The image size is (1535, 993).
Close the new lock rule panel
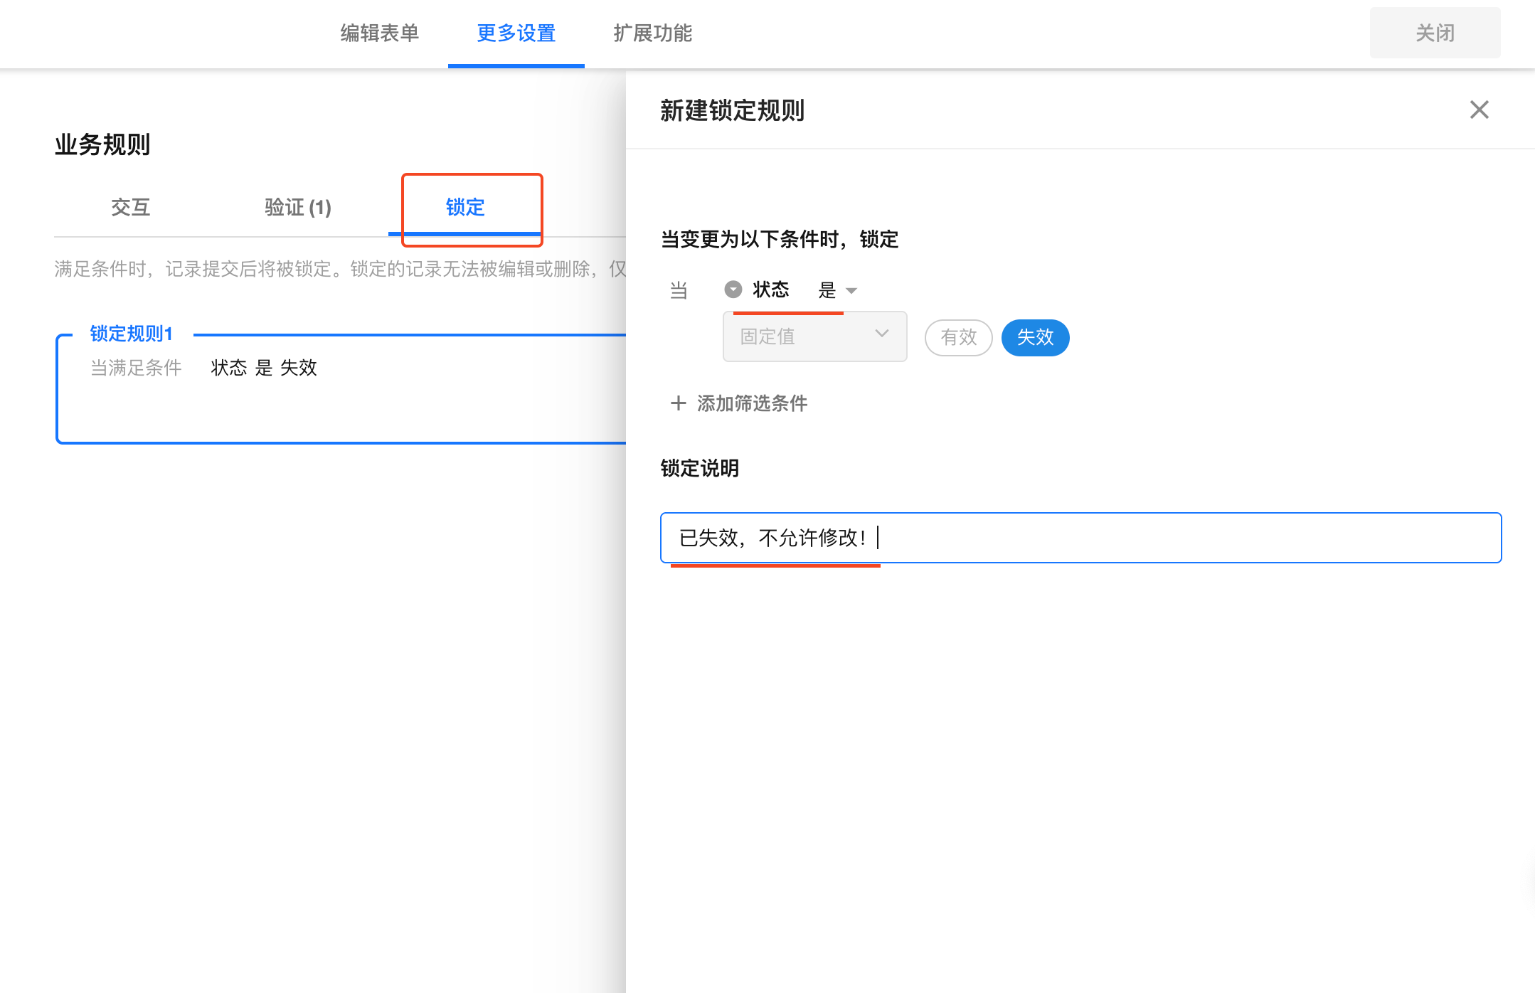pos(1479,110)
